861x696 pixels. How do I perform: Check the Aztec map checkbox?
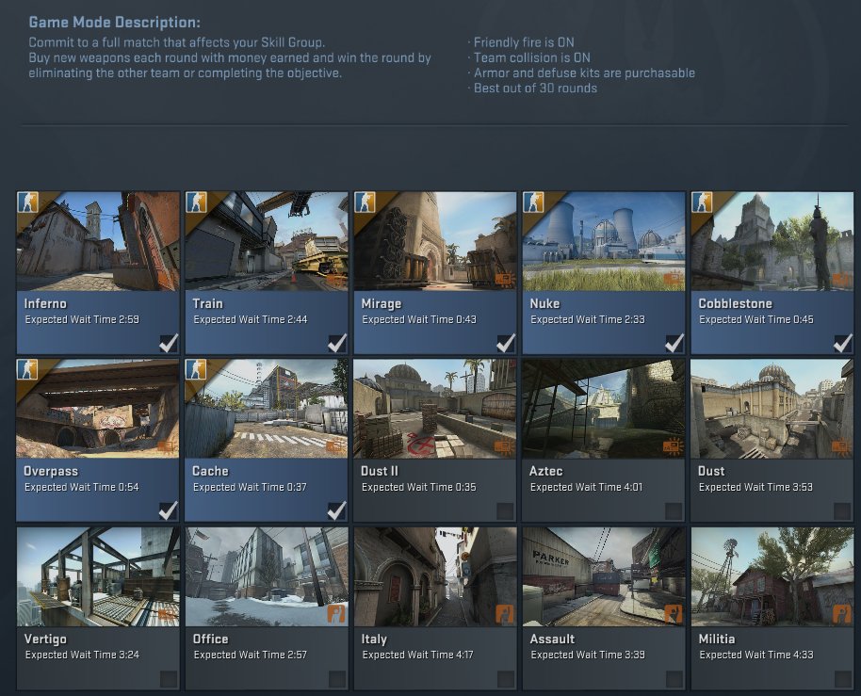(x=674, y=511)
